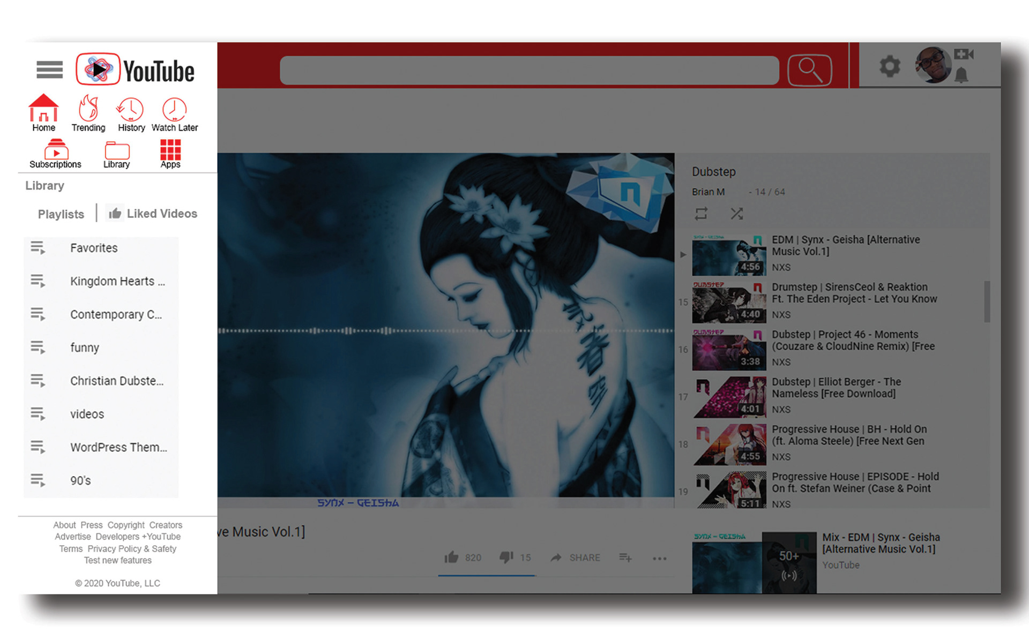The width and height of the screenshot is (1029, 641).
Task: Open Subscriptions in the sidebar
Action: 55,154
